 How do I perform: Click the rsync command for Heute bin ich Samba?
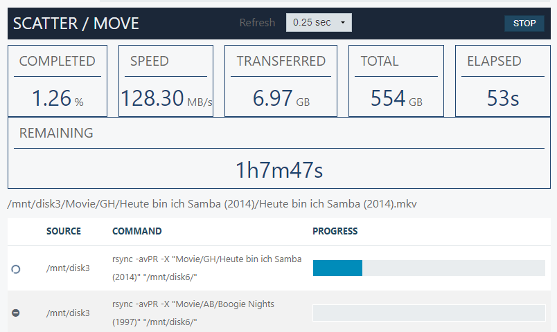206,268
